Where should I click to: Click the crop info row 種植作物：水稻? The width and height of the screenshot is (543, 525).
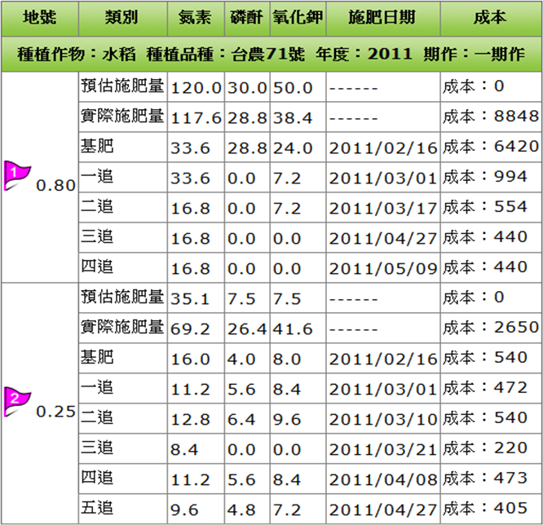pos(271,55)
